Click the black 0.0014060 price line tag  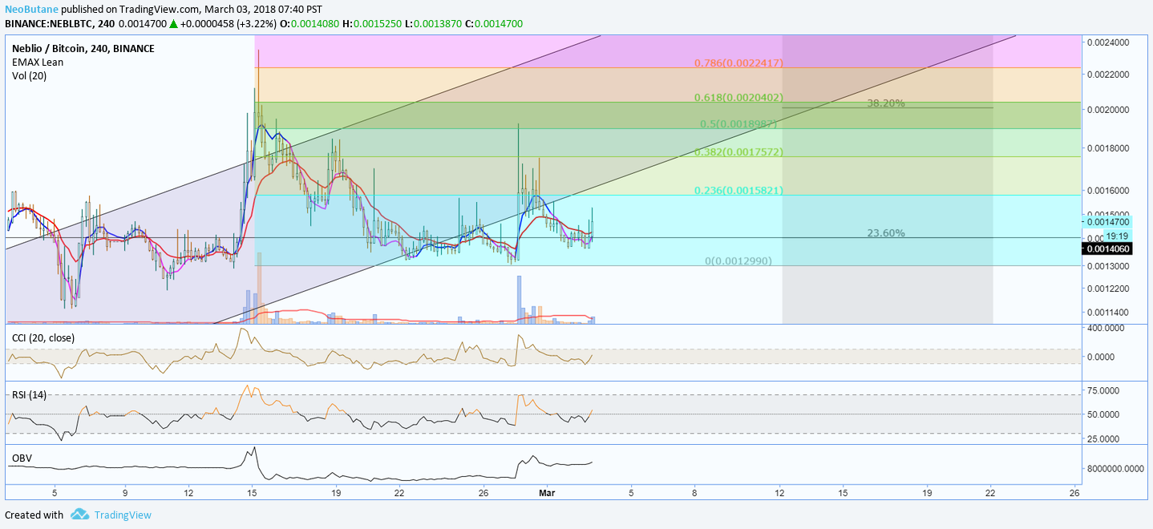[1108, 249]
